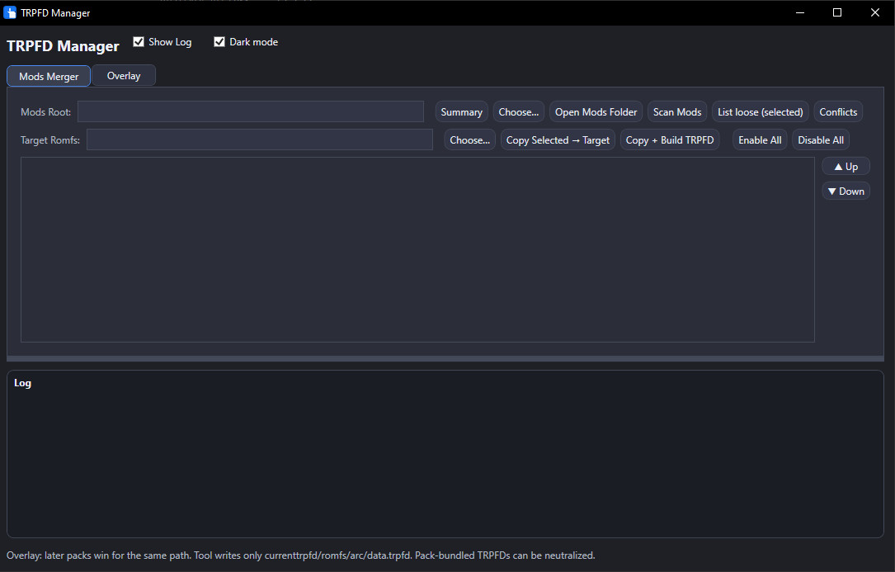Viewport: 895px width, 572px height.
Task: Select the Mods Merger tab
Action: click(49, 77)
